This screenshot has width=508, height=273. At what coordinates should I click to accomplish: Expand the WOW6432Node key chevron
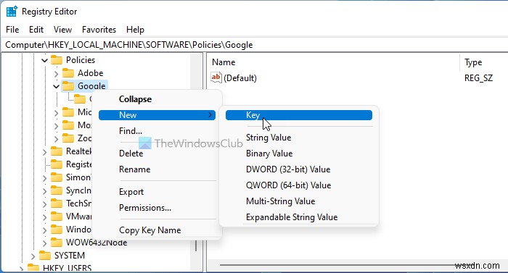(45, 243)
